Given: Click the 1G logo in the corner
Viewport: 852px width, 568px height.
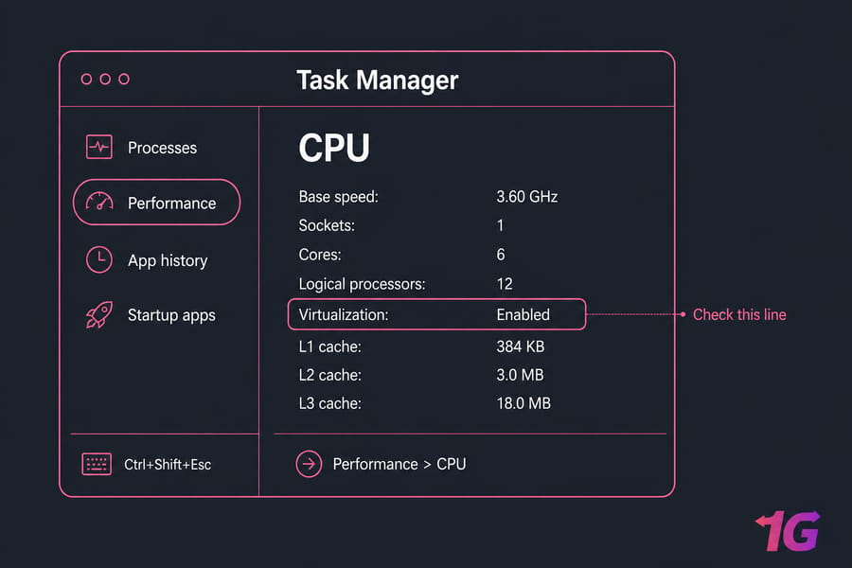Looking at the screenshot, I should 788,530.
